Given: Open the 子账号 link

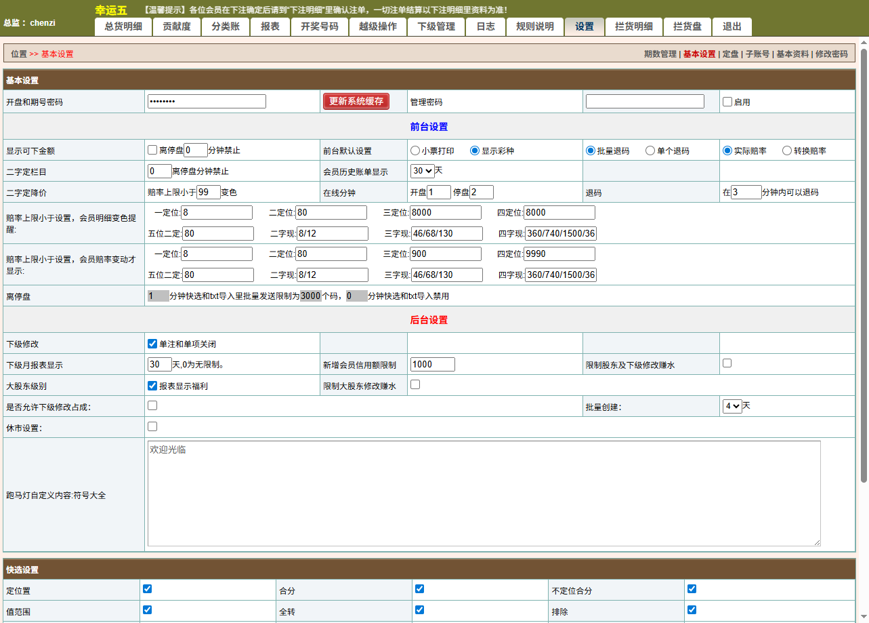Looking at the screenshot, I should click(x=757, y=54).
